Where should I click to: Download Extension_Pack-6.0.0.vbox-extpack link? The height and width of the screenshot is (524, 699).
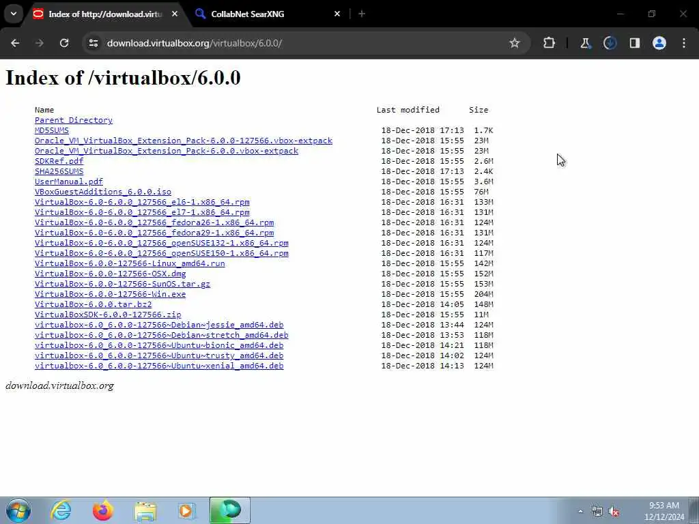(x=167, y=151)
